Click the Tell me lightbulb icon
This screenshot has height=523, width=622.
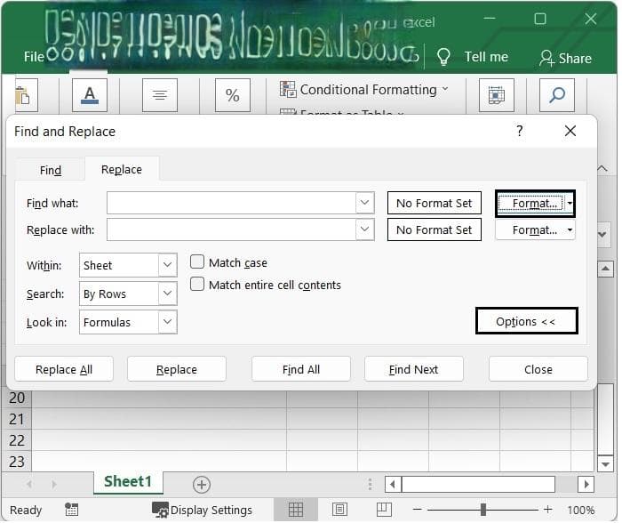tap(443, 57)
